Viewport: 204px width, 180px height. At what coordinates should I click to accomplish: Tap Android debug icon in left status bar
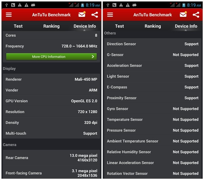tap(33, 5)
